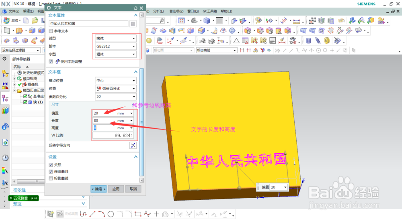
Task: Open the 位置 dropdown showing 弧长百分比
Action: (x=115, y=89)
